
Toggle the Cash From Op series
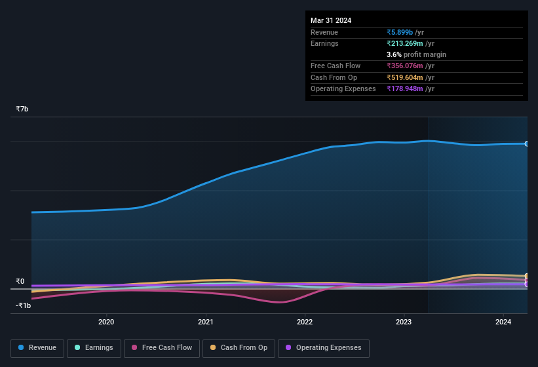point(239,348)
